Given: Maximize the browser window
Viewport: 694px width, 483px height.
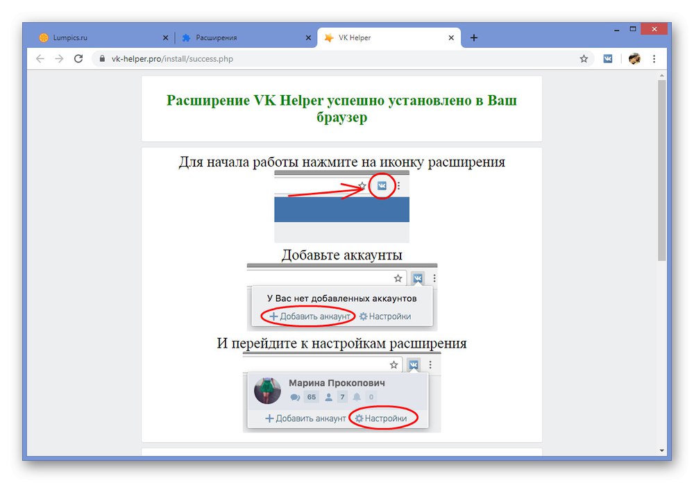Looking at the screenshot, I should [633, 29].
